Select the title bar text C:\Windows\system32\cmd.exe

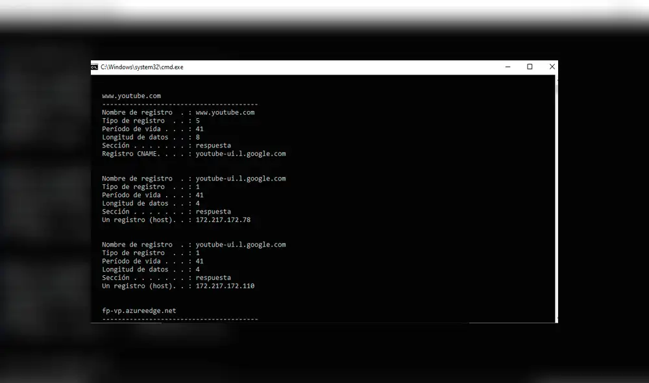pos(141,67)
